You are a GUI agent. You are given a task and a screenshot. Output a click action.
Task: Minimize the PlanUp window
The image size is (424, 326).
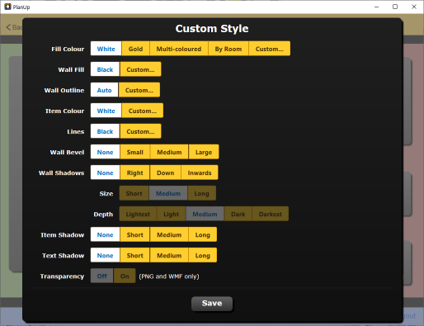[376, 7]
